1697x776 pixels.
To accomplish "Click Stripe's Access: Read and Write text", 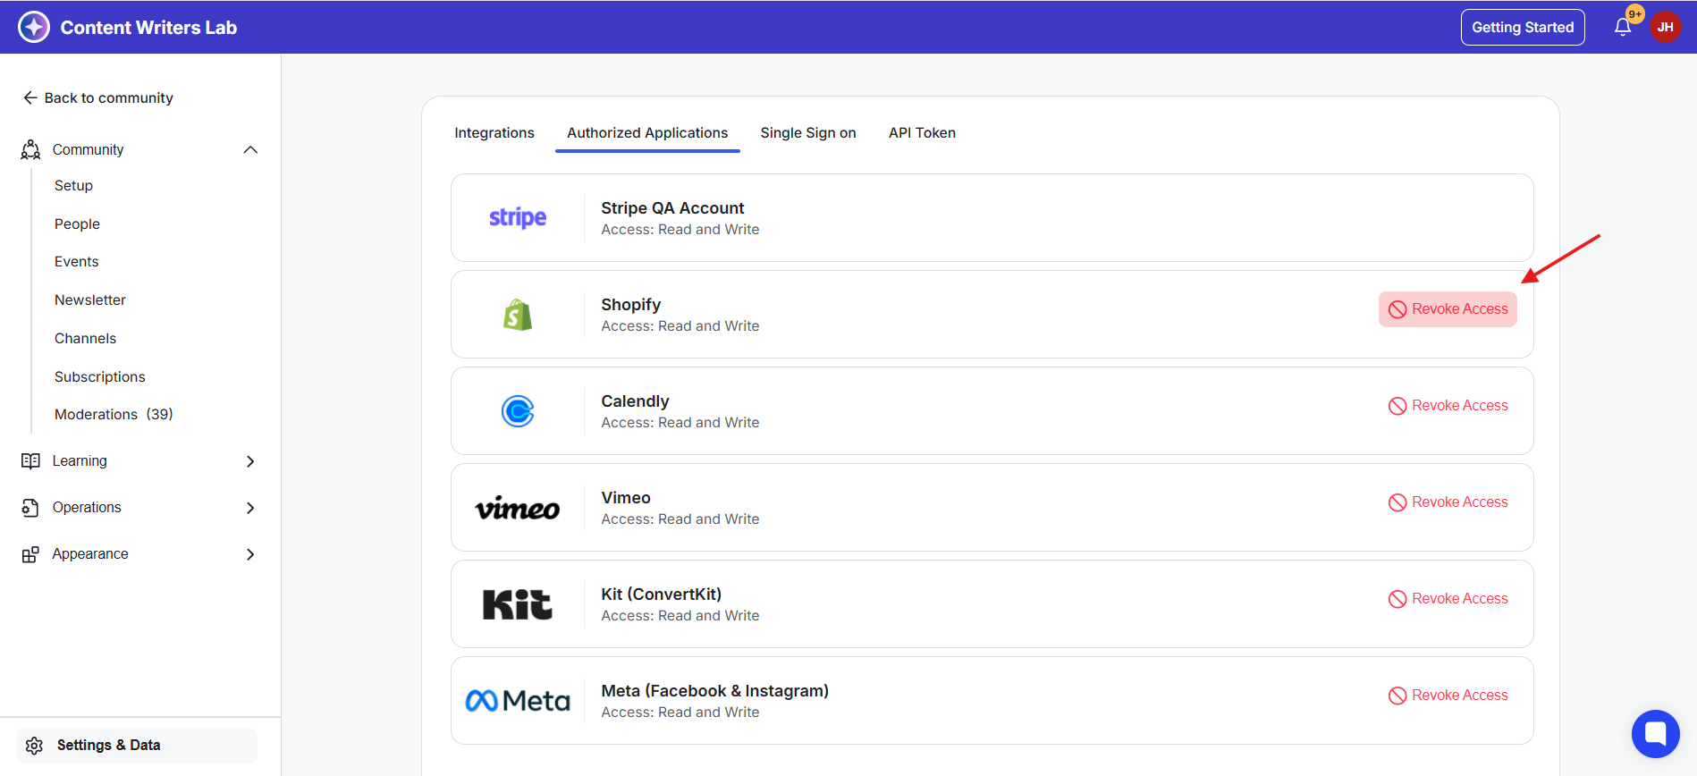I will [x=680, y=230].
